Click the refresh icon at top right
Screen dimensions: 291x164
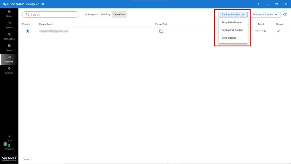[285, 15]
